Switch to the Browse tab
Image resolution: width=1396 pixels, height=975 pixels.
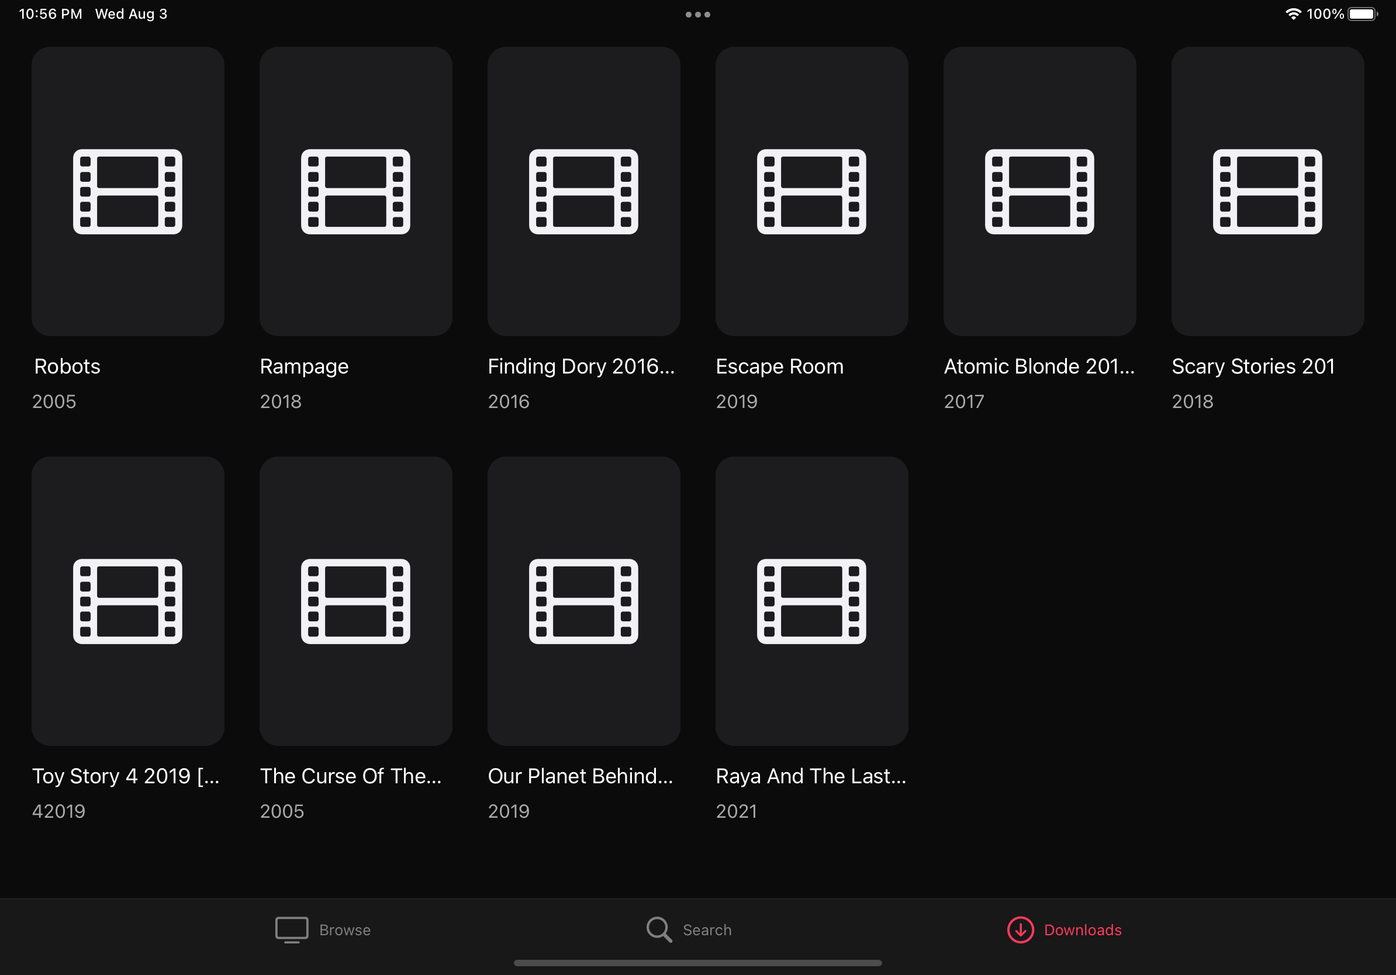[x=345, y=930]
